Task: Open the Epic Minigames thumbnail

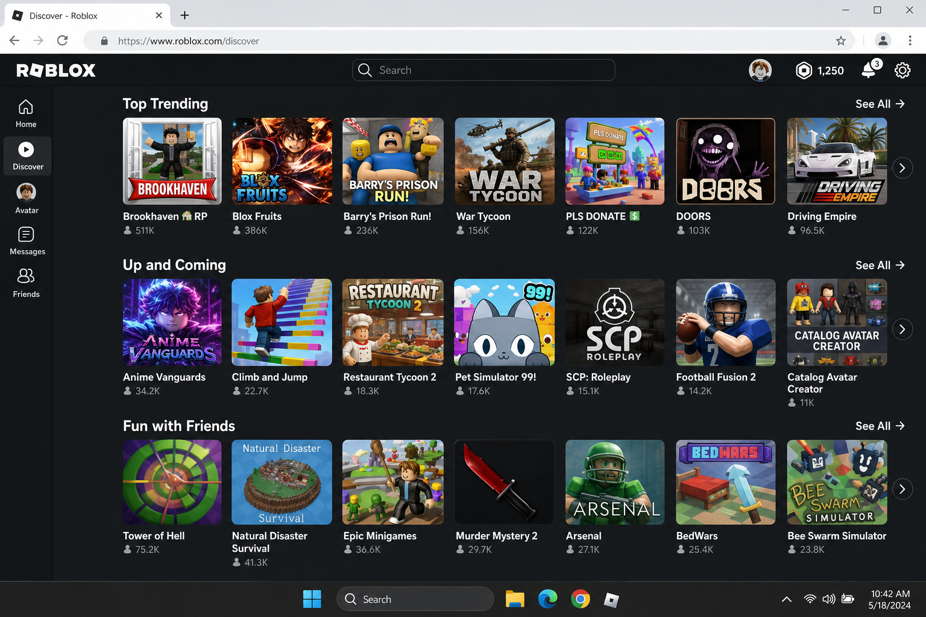Action: 393,482
